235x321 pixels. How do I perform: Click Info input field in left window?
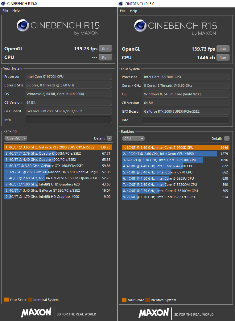[68, 120]
